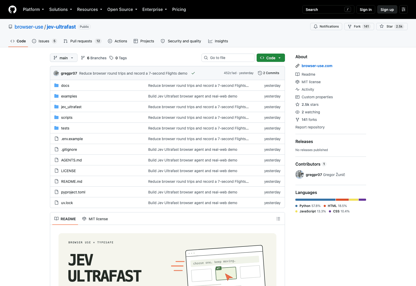
Task: Open the GitHub logo homepage
Action: click(x=12, y=9)
